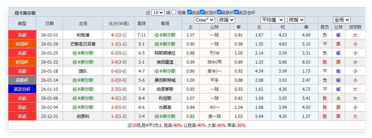
Task: Click the 日期 column header
Action: (49, 24)
